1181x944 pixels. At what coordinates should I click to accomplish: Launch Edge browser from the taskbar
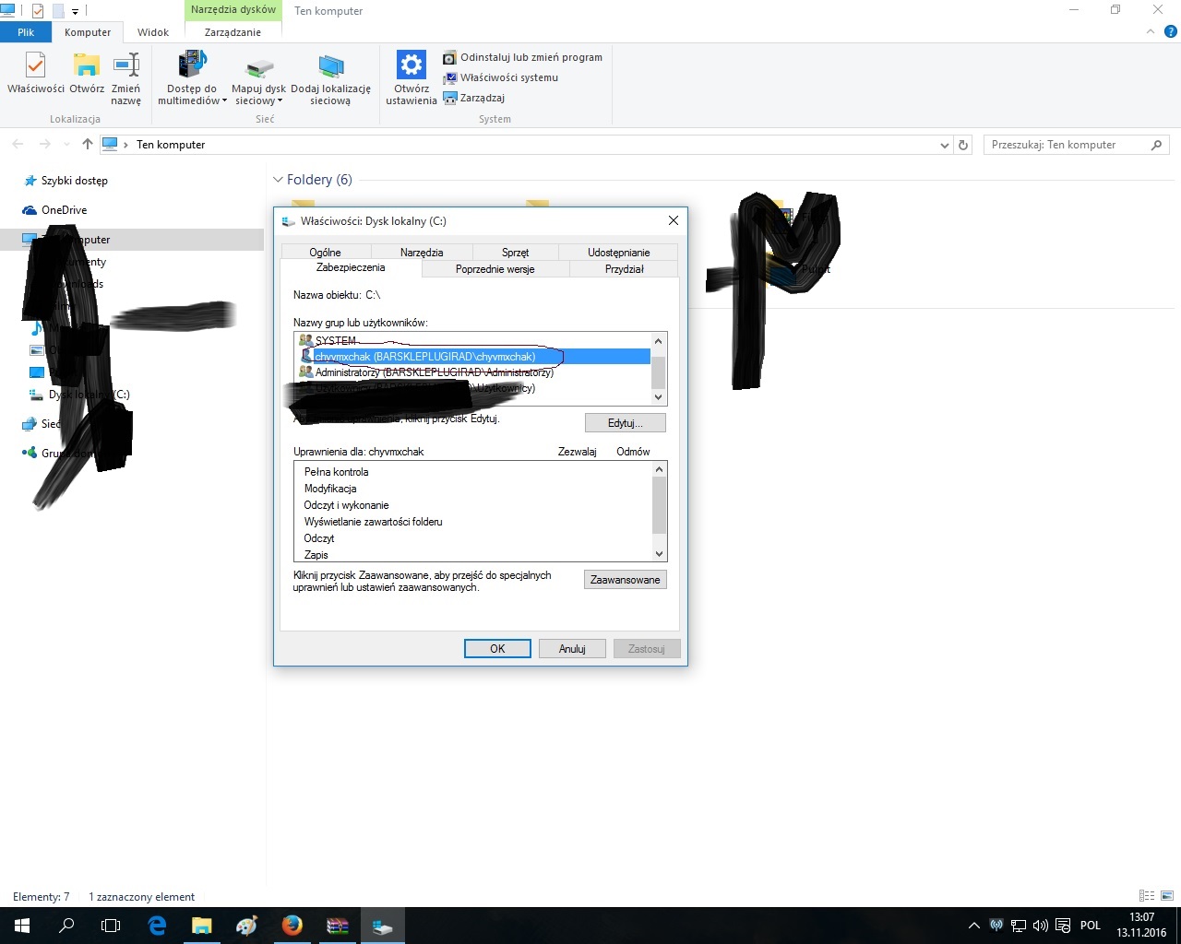tap(157, 925)
